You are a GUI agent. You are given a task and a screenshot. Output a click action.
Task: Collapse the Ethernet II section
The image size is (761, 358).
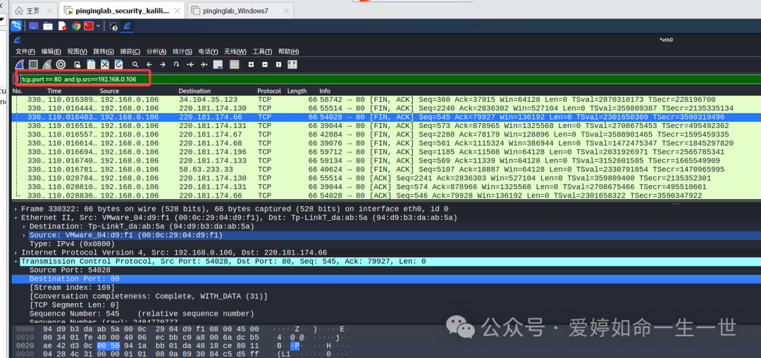(16, 218)
